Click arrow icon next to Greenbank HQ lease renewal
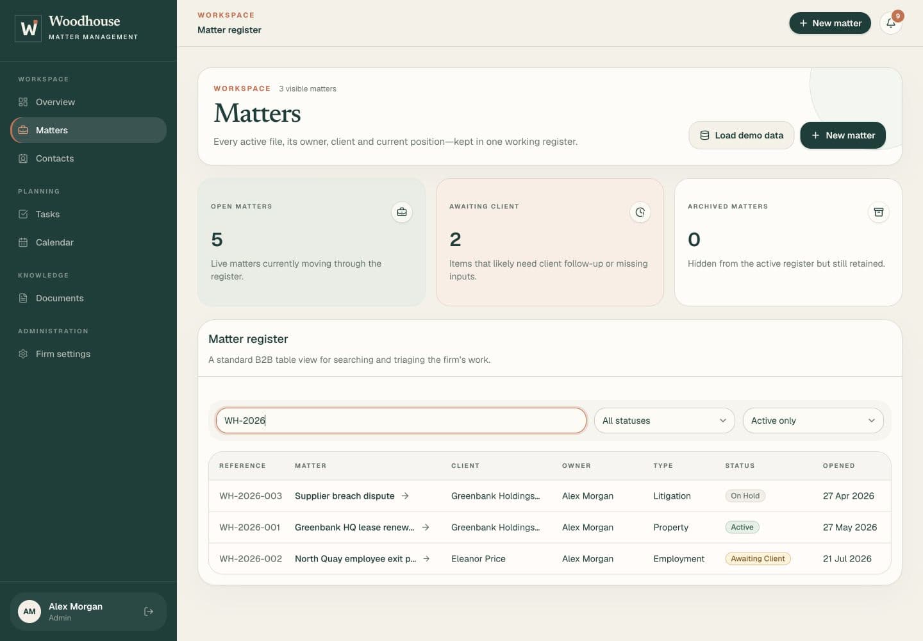Image resolution: width=923 pixels, height=641 pixels. (426, 528)
